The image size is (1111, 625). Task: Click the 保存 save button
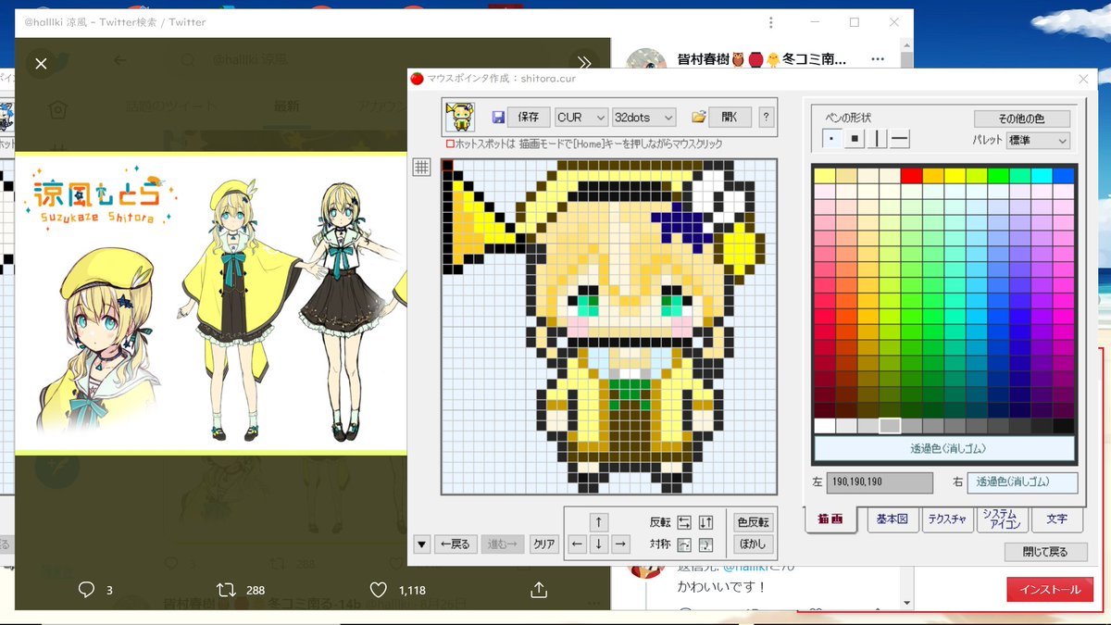528,118
